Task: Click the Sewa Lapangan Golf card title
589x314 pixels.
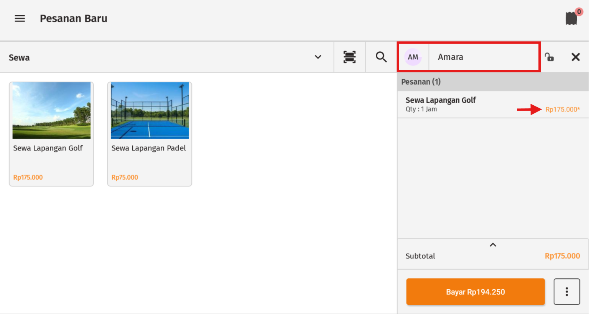Action: [48, 148]
